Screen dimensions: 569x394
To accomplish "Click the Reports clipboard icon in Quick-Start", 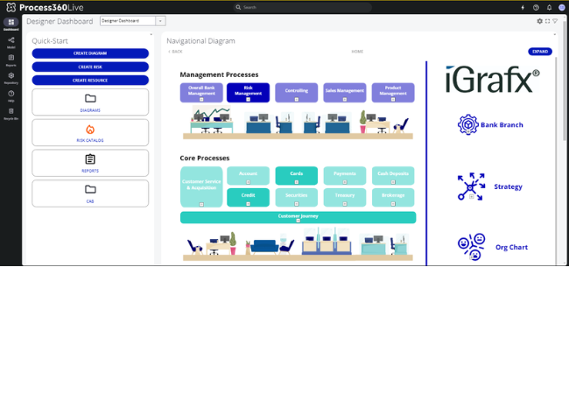I will tap(90, 158).
